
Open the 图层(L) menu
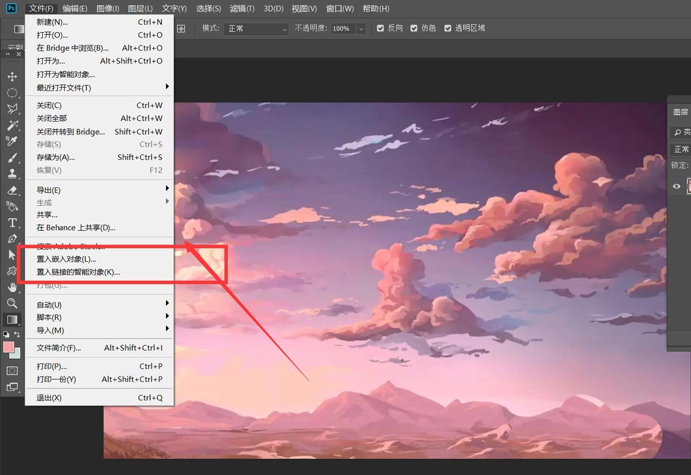click(141, 9)
